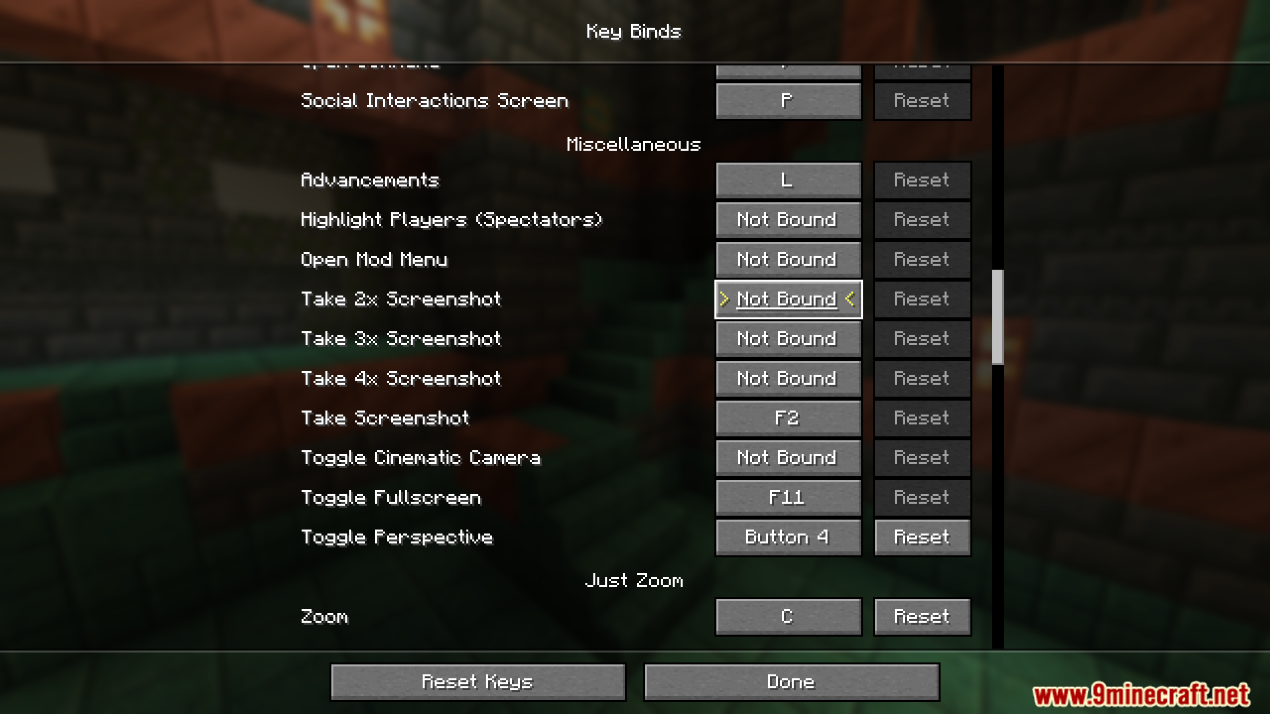Change Toggle Fullscreen bind F11
Image resolution: width=1270 pixels, height=714 pixels.
[788, 497]
